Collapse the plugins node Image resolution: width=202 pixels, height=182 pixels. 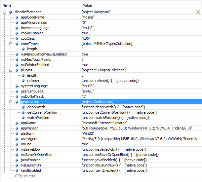click(11, 70)
